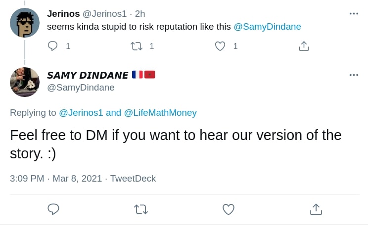Image resolution: width=368 pixels, height=238 pixels.
Task: Share Jerinos's tweet
Action: (304, 46)
